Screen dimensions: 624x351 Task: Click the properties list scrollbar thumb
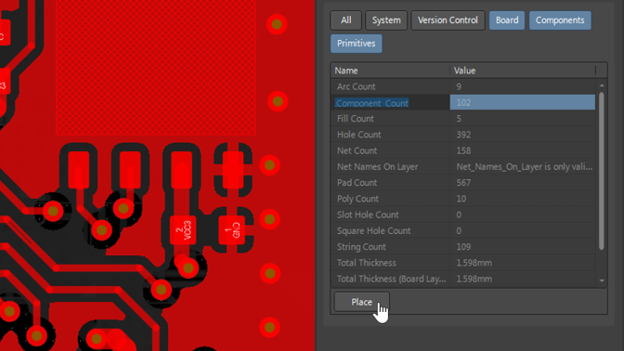(x=602, y=171)
